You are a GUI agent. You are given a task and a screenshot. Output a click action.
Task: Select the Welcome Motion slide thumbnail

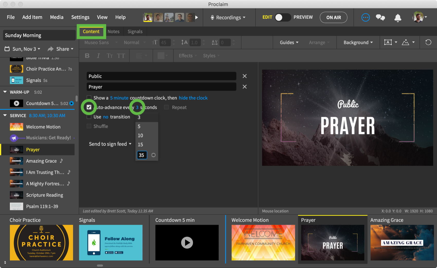pyautogui.click(x=263, y=243)
